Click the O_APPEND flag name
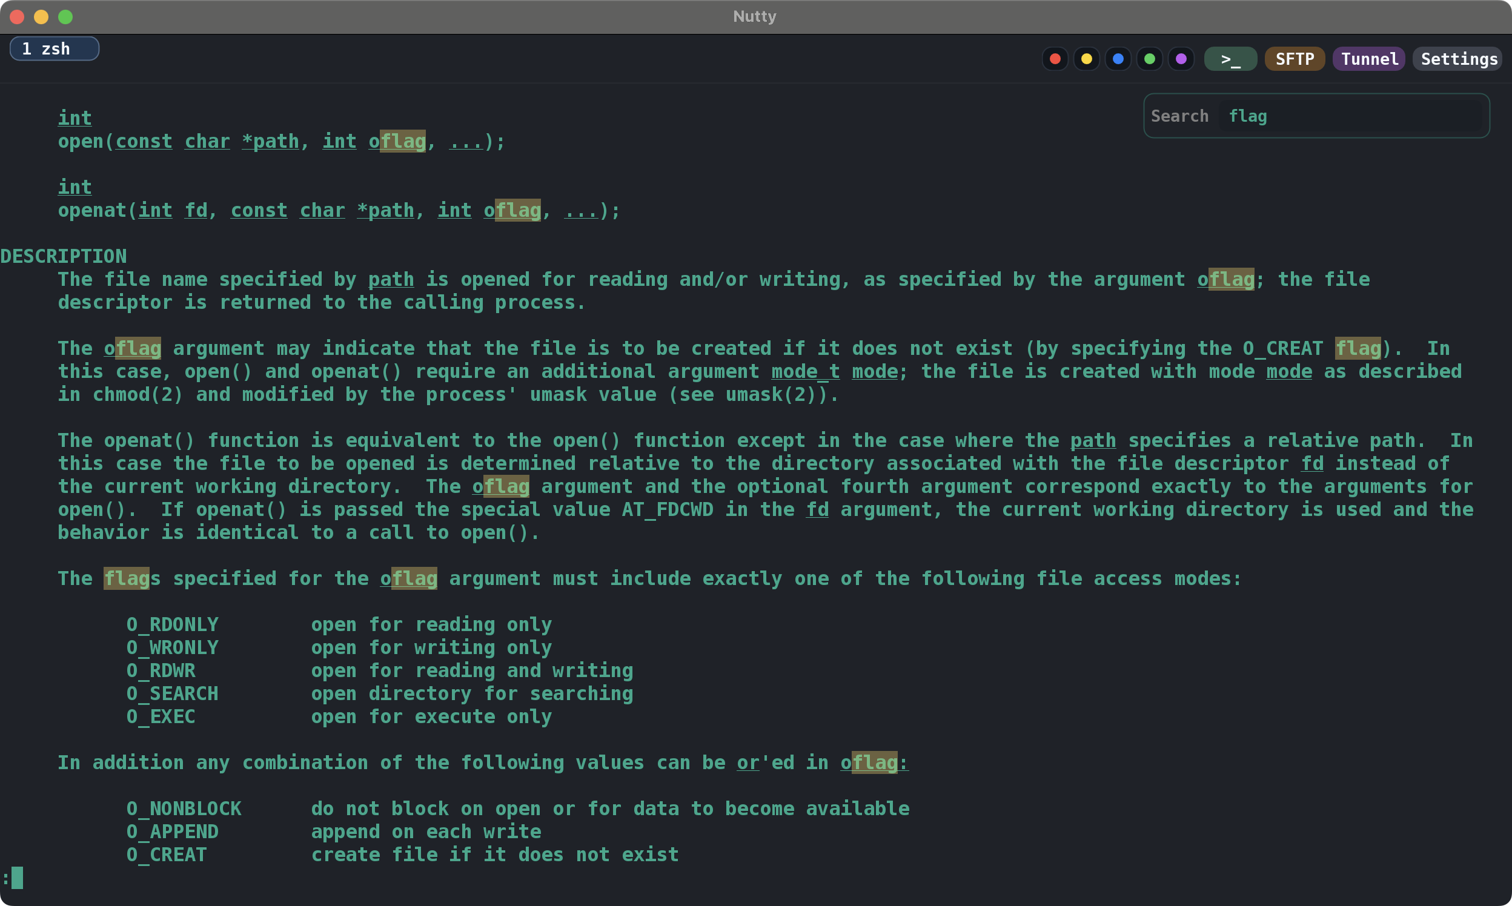 (x=172, y=832)
